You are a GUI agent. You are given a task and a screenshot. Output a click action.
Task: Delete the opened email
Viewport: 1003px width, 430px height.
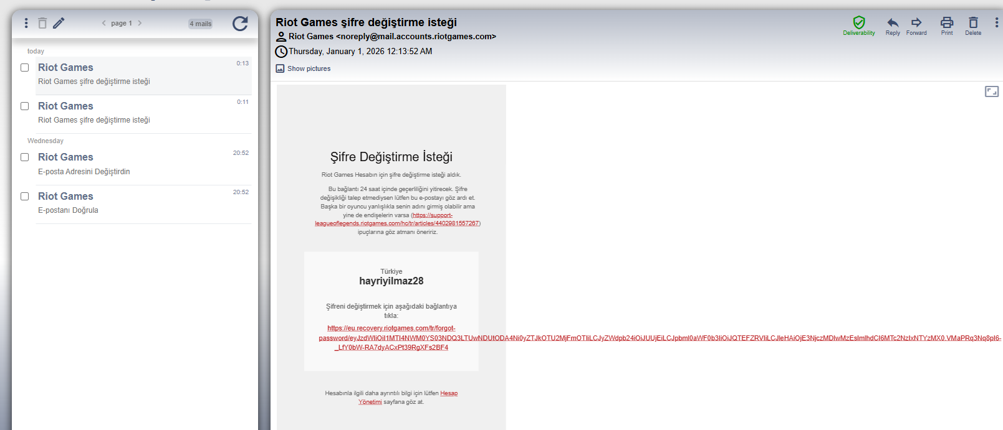(973, 26)
